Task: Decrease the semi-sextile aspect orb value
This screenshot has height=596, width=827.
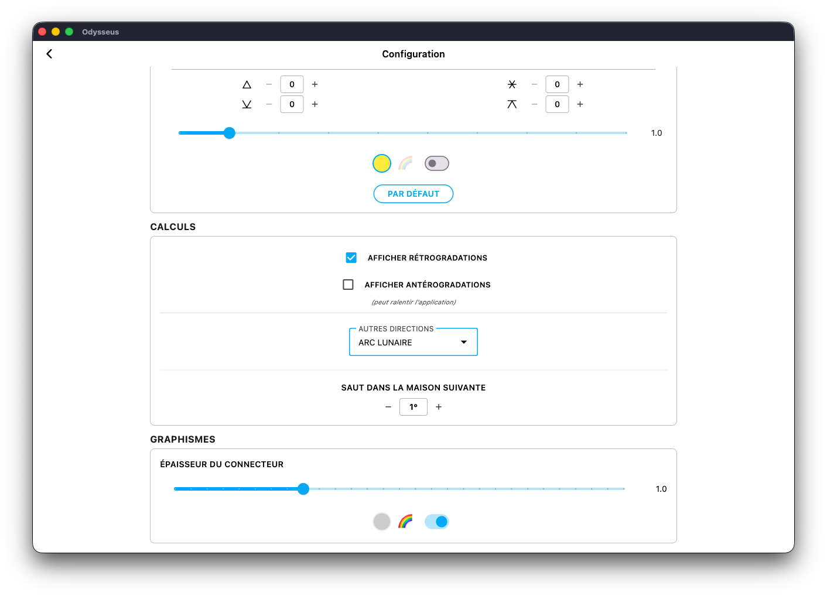Action: click(269, 104)
